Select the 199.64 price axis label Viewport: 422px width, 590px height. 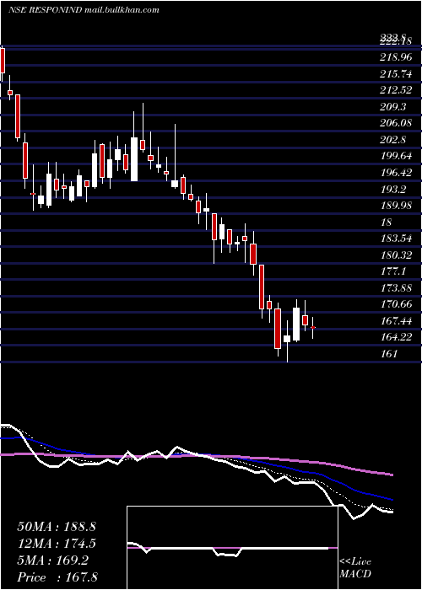click(x=396, y=156)
